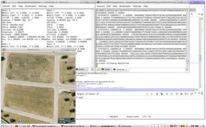The height and width of the screenshot is (127, 206).
Task: Click new session icon in right Konsole tab bar
Action: coord(98,69)
